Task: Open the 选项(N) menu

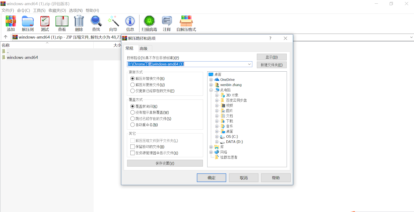Action: tap(76, 10)
